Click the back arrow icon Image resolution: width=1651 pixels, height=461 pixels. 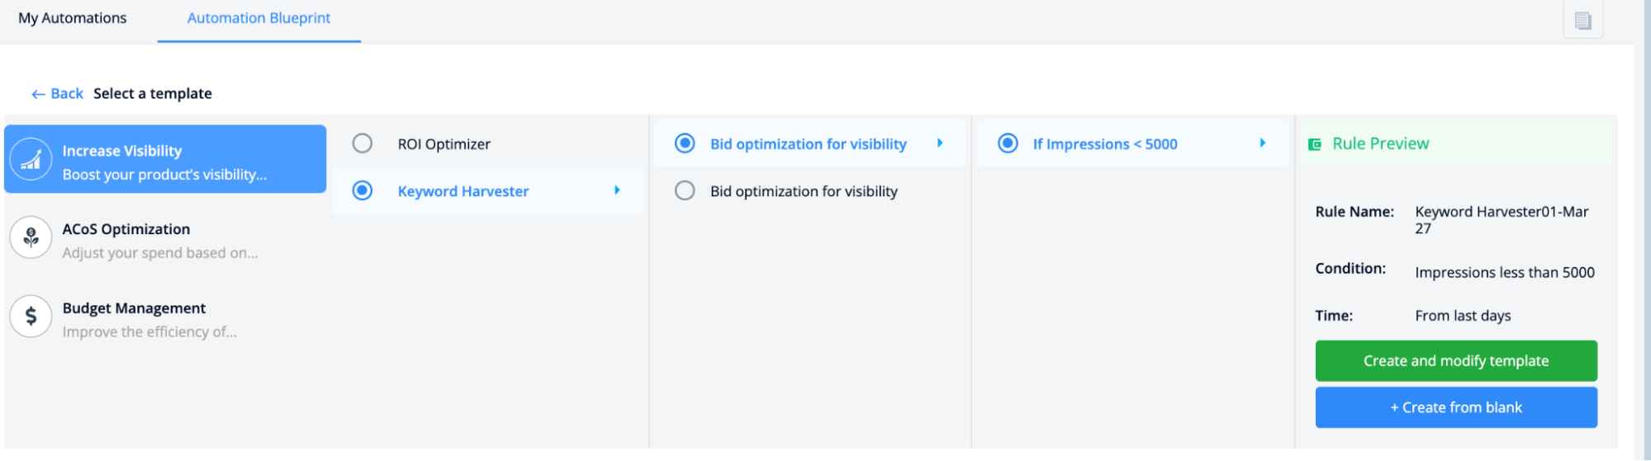[38, 94]
